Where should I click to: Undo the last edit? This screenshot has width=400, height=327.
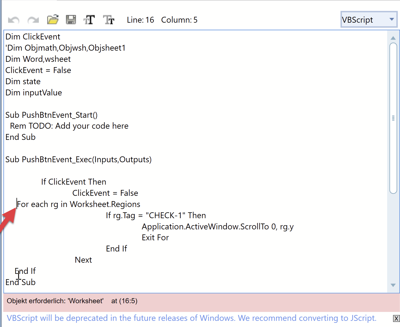[x=13, y=20]
